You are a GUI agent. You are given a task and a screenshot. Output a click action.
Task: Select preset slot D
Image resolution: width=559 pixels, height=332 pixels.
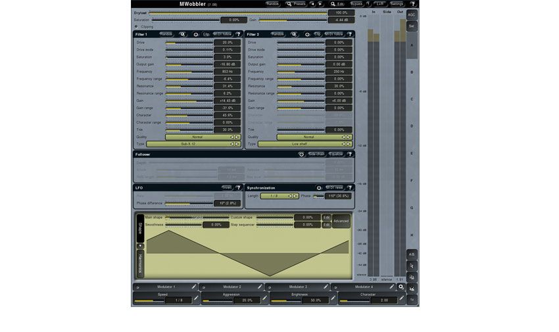click(x=412, y=126)
